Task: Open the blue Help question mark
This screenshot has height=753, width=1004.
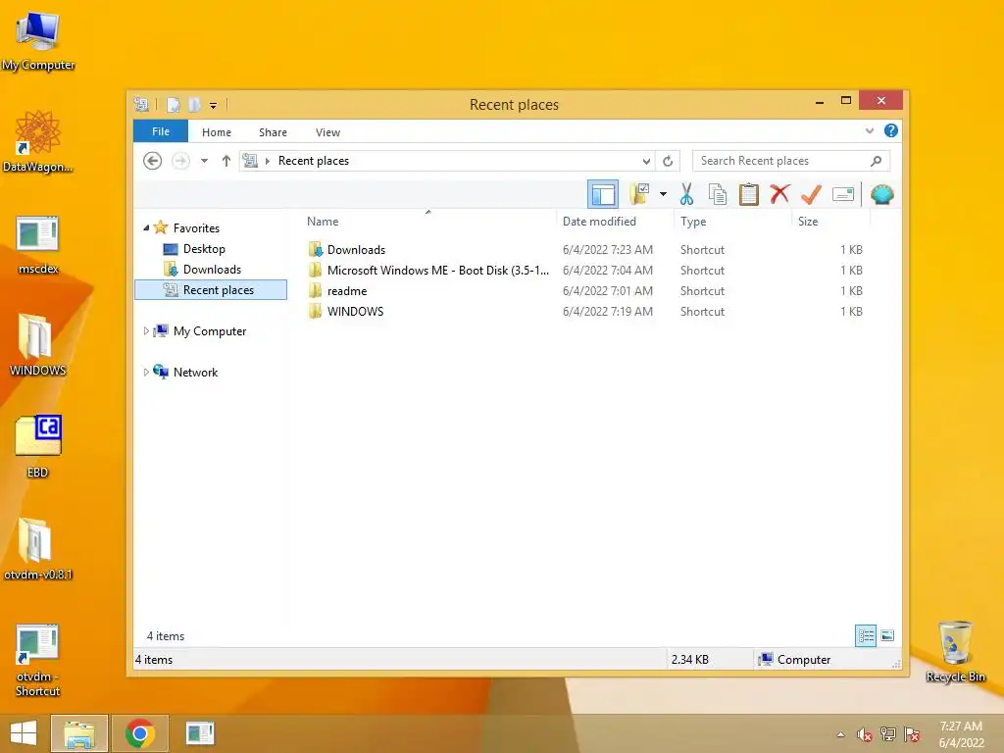Action: click(x=890, y=130)
